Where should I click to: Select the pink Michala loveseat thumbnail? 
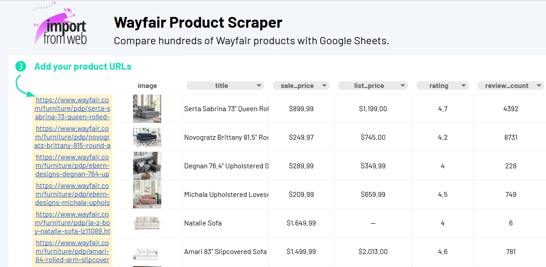[x=147, y=195]
